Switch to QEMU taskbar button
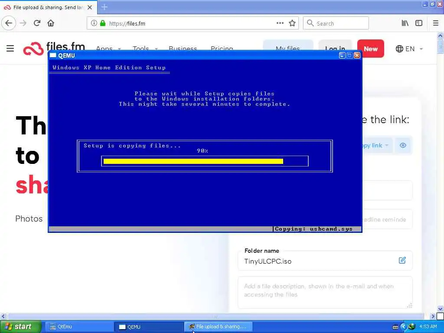The height and width of the screenshot is (333, 444). [x=149, y=327]
